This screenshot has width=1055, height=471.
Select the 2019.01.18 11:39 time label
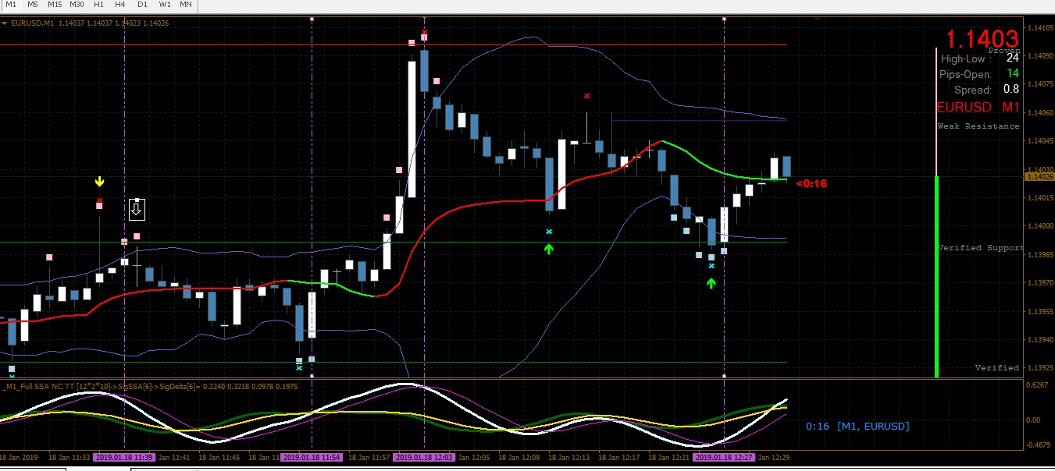(x=124, y=458)
